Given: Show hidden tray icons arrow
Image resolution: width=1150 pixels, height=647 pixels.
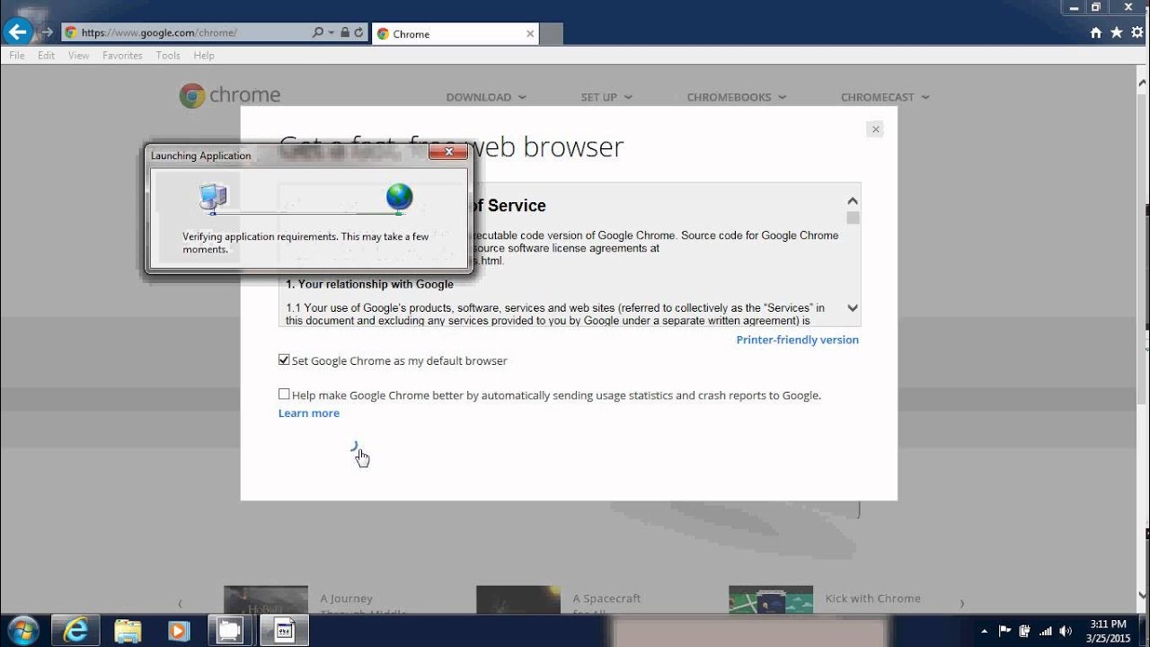Looking at the screenshot, I should (x=985, y=631).
